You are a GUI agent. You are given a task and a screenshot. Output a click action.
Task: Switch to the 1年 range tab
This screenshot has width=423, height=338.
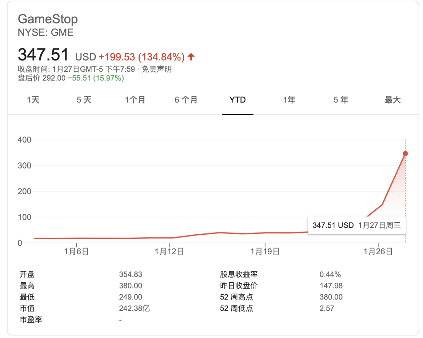pyautogui.click(x=289, y=100)
